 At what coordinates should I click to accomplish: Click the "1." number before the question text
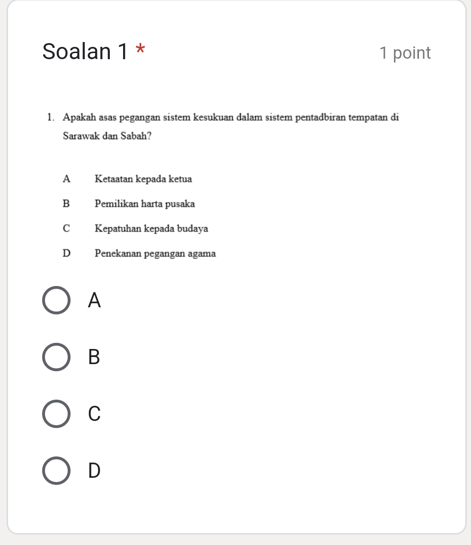point(51,117)
